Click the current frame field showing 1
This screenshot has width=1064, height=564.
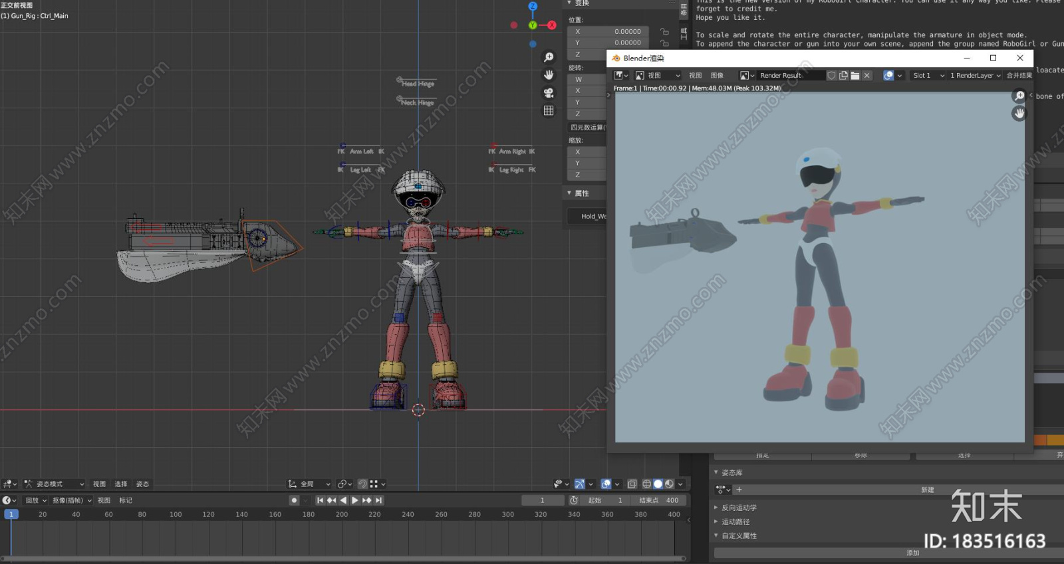point(543,500)
